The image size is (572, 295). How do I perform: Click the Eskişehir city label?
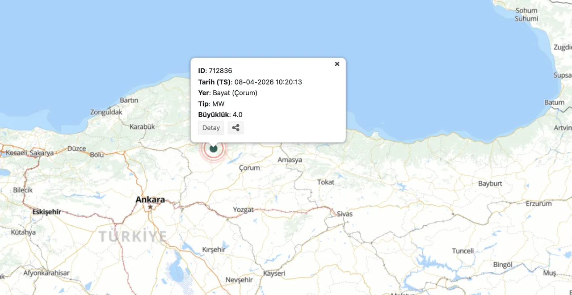click(x=46, y=211)
